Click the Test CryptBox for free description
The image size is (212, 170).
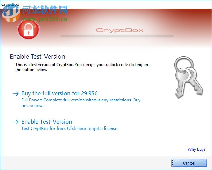pyautogui.click(x=70, y=128)
